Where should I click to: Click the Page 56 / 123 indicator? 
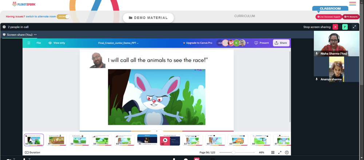pyautogui.click(x=207, y=152)
